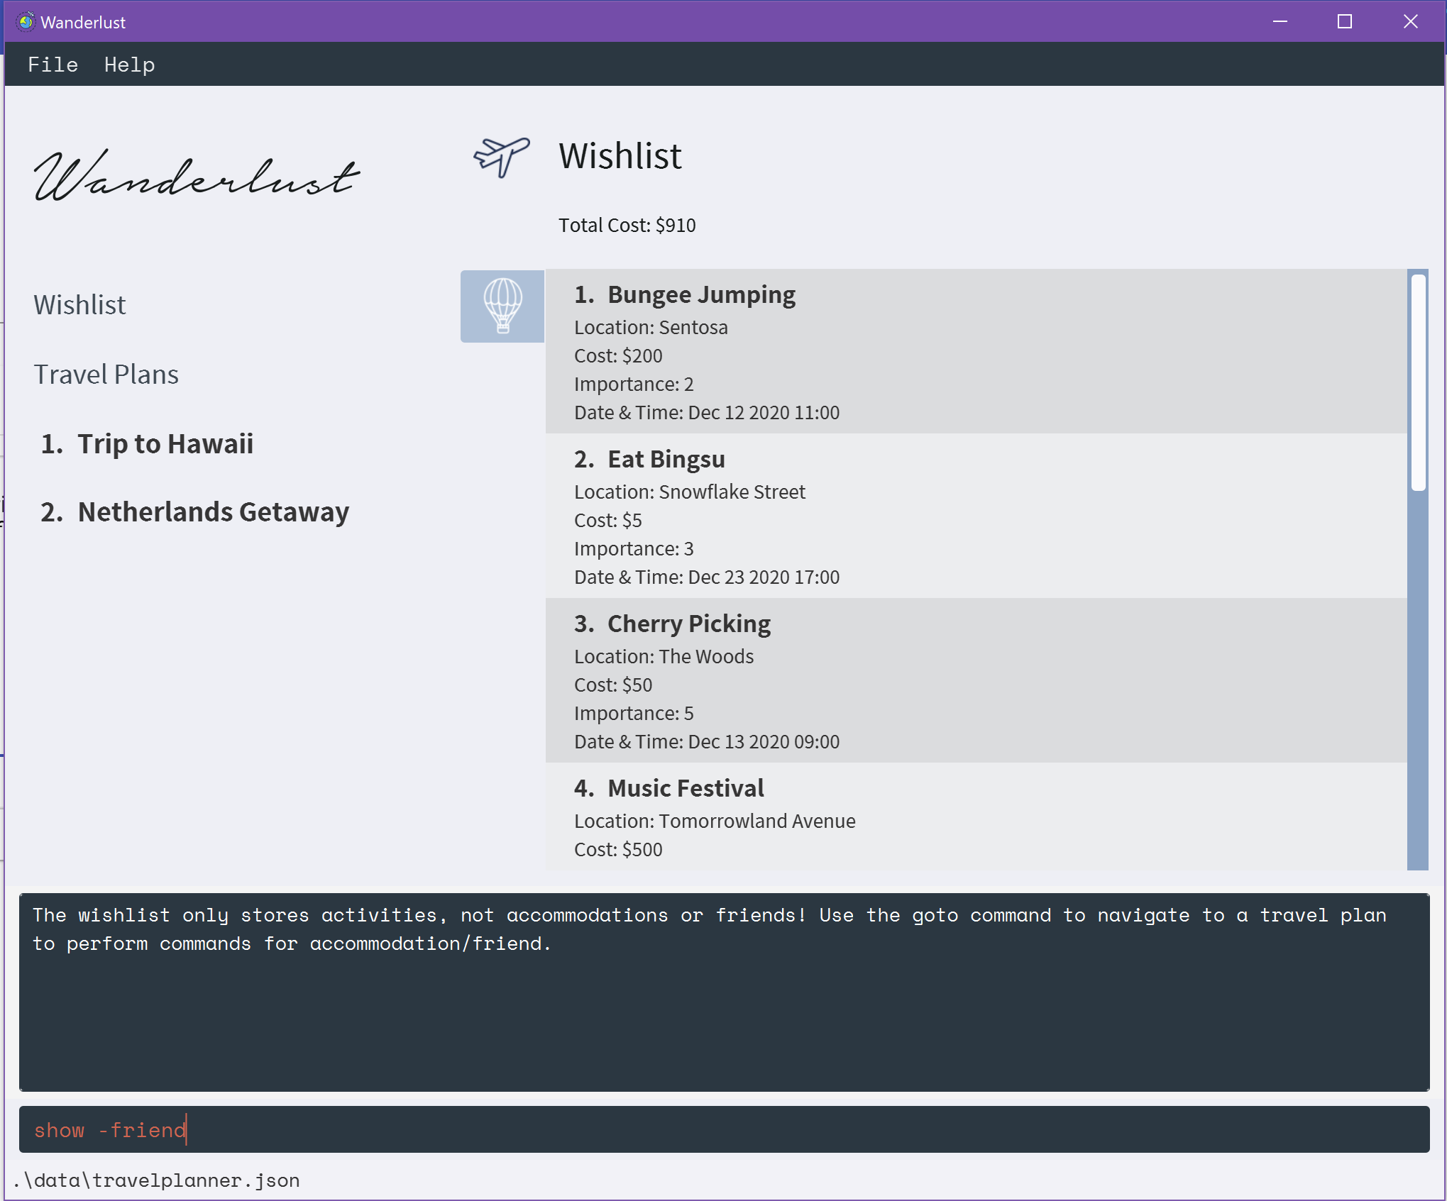The width and height of the screenshot is (1447, 1201).
Task: Click the result message display box
Action: pos(724,992)
